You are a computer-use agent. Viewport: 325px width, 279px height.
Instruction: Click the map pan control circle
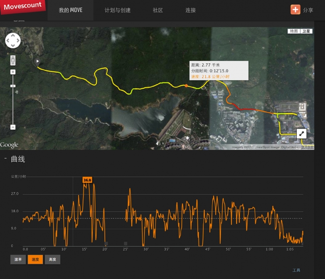pos(13,41)
